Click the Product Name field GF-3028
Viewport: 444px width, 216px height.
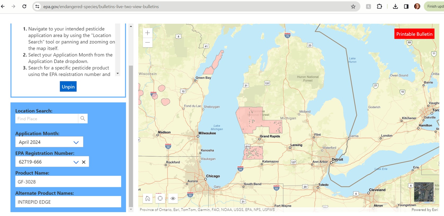click(x=68, y=182)
